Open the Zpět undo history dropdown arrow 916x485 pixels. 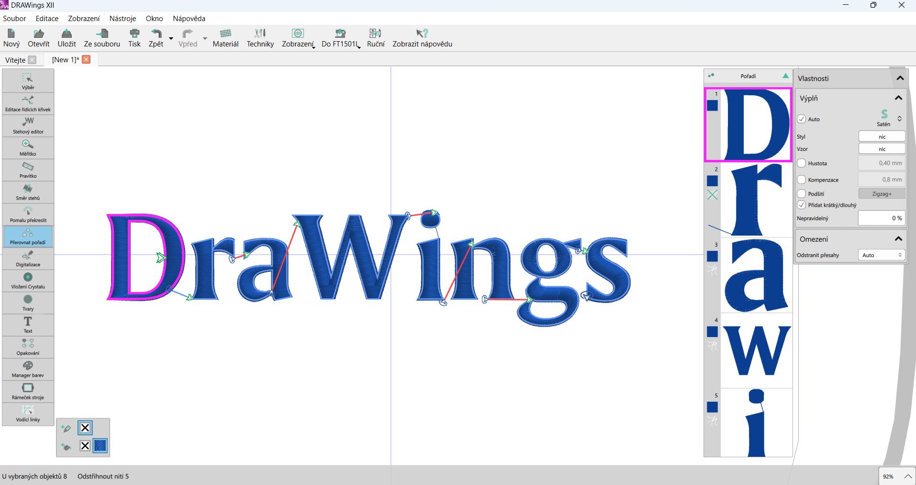coord(171,38)
